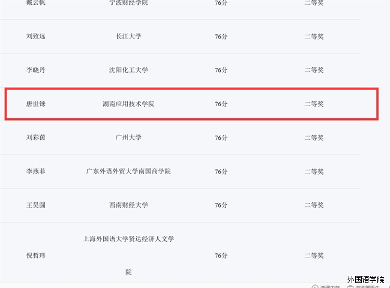The height and width of the screenshot is (288, 390).
Task: Click the 外国语学院 label at bottom right
Action: click(365, 280)
